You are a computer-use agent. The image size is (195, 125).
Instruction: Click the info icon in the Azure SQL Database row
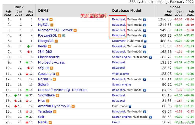coord(145,90)
